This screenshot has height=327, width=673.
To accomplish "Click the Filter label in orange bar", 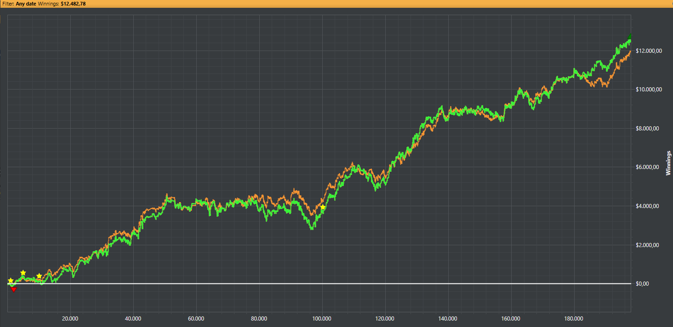I will coord(8,3).
